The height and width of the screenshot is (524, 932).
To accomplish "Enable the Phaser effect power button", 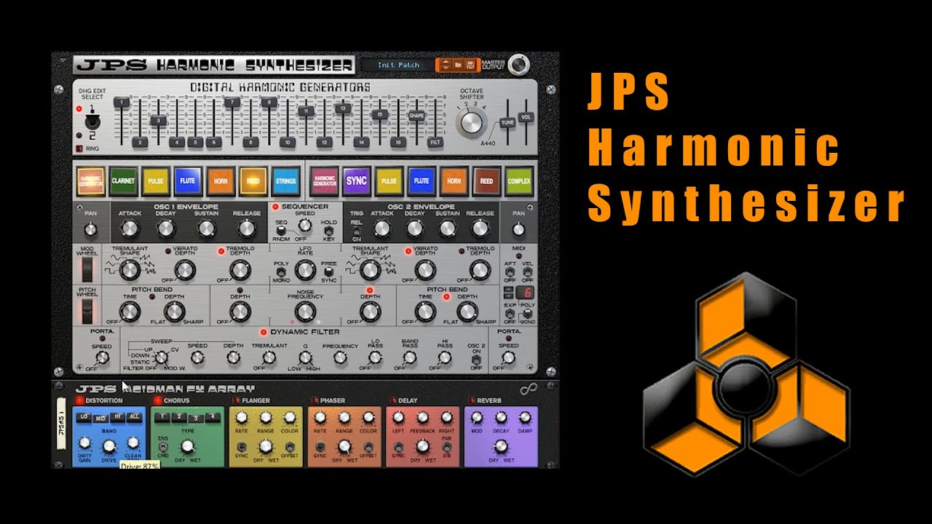I will coord(314,400).
